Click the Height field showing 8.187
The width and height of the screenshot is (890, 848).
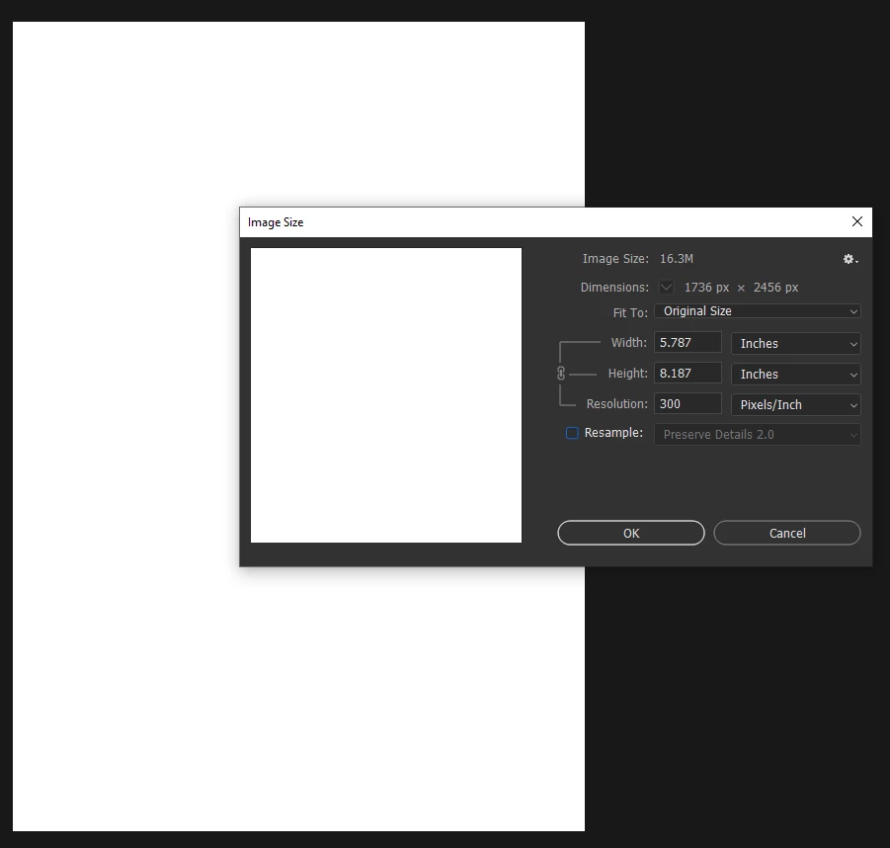[688, 374]
